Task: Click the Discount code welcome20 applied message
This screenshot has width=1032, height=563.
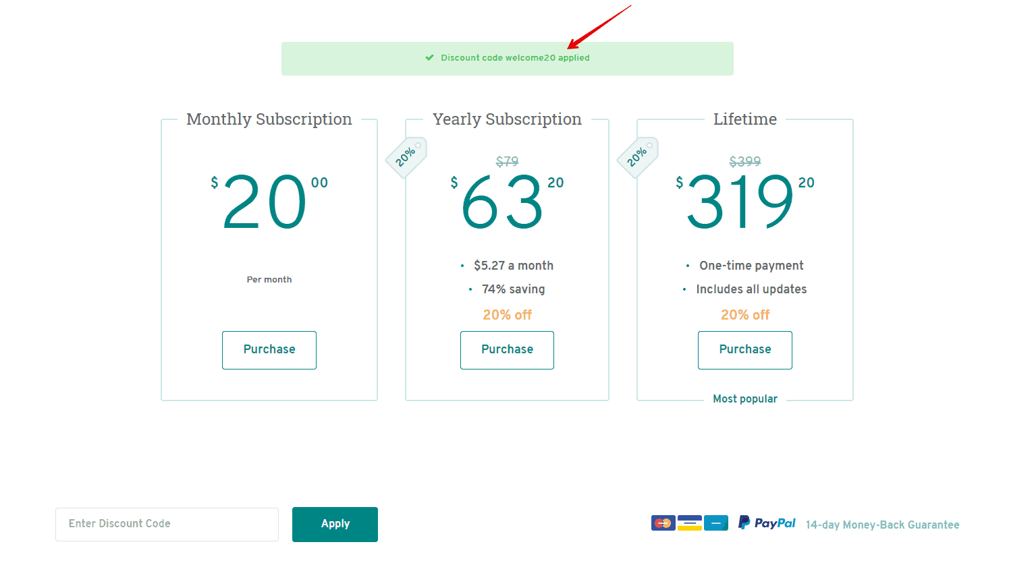Action: point(515,58)
